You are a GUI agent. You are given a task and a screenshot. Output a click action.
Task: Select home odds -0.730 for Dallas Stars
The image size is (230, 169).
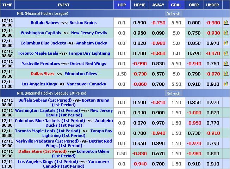139,74
